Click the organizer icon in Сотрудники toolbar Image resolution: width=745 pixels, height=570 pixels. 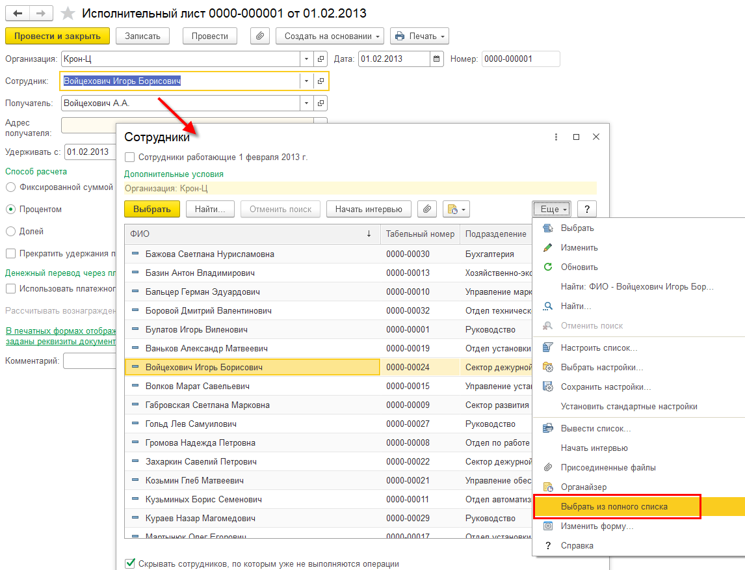[x=456, y=210]
